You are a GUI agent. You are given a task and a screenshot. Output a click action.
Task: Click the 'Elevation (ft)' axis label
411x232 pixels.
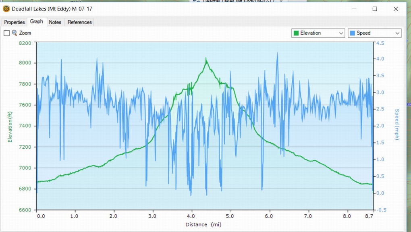click(10, 126)
